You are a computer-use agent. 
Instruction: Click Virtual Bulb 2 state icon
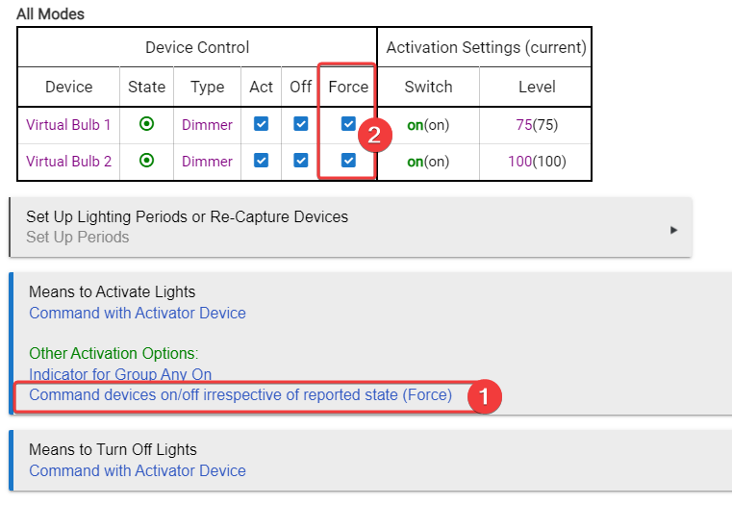pos(146,161)
